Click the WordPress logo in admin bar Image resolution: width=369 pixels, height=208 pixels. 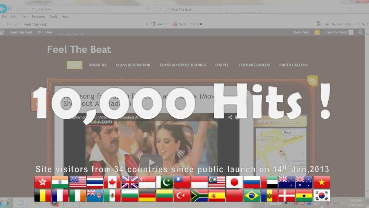tap(3, 32)
